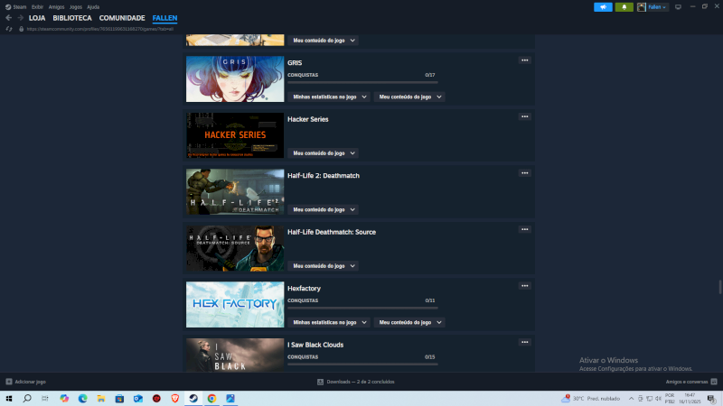Open the blue announcements megaphone button

click(603, 7)
